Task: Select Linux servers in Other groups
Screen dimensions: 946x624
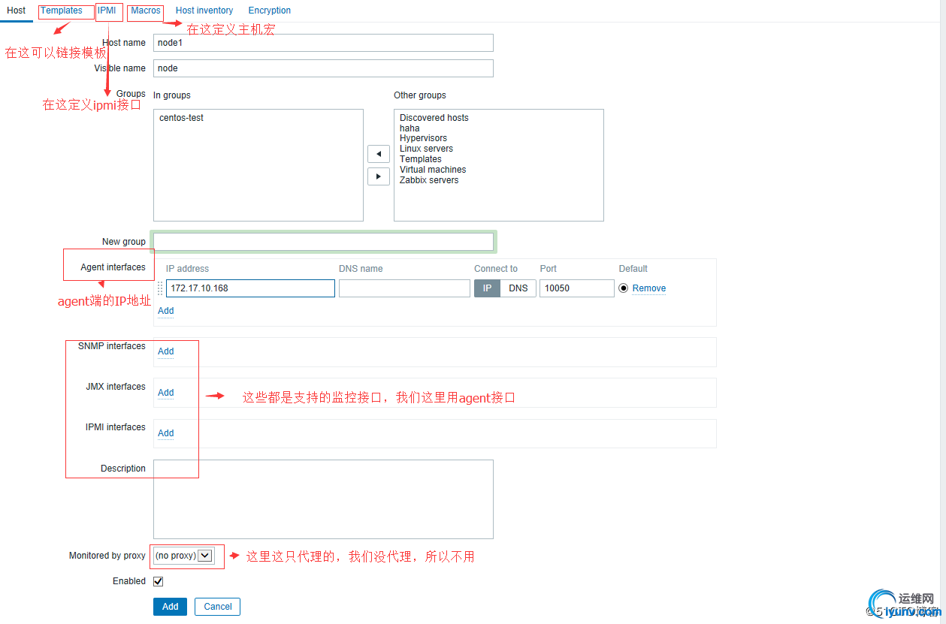Action: point(426,149)
